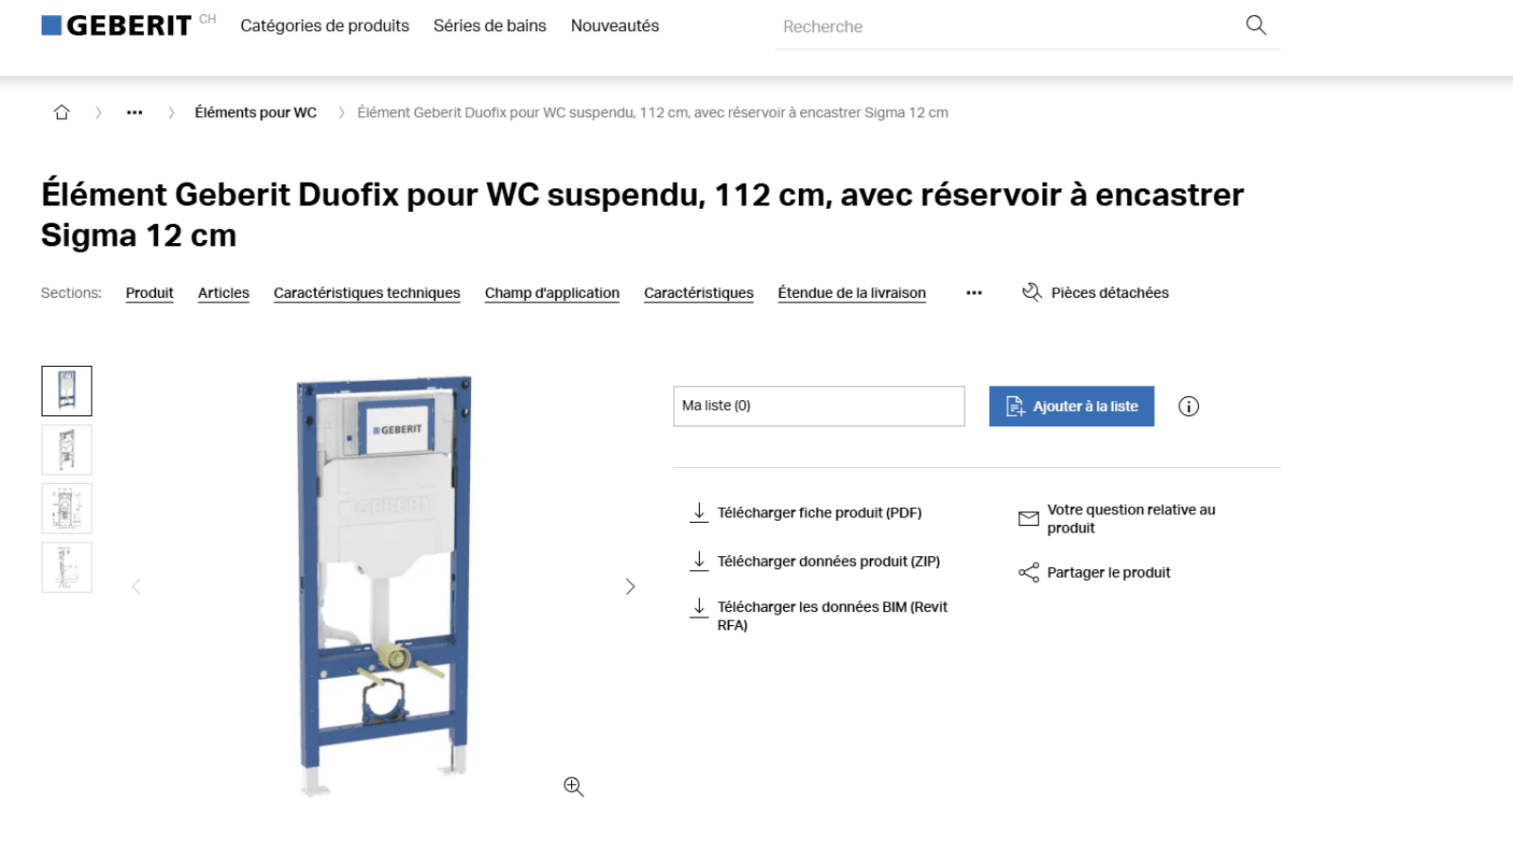Screen dimensions: 1513x851
Task: Expand the ellipsis in the Sections row
Action: pyautogui.click(x=973, y=292)
